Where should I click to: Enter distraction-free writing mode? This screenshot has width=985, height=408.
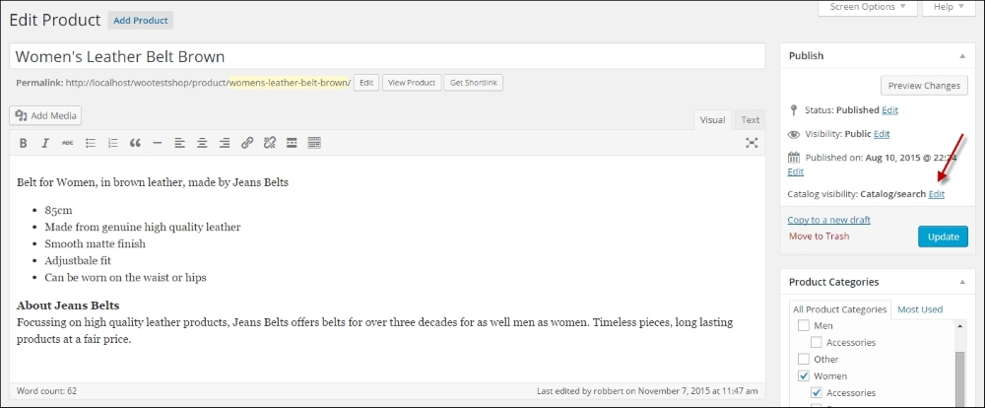coord(752,143)
